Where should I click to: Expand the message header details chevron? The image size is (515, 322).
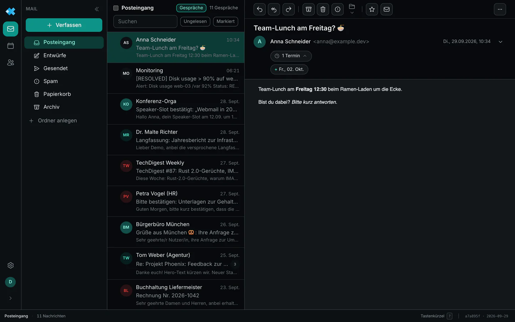[x=501, y=42]
